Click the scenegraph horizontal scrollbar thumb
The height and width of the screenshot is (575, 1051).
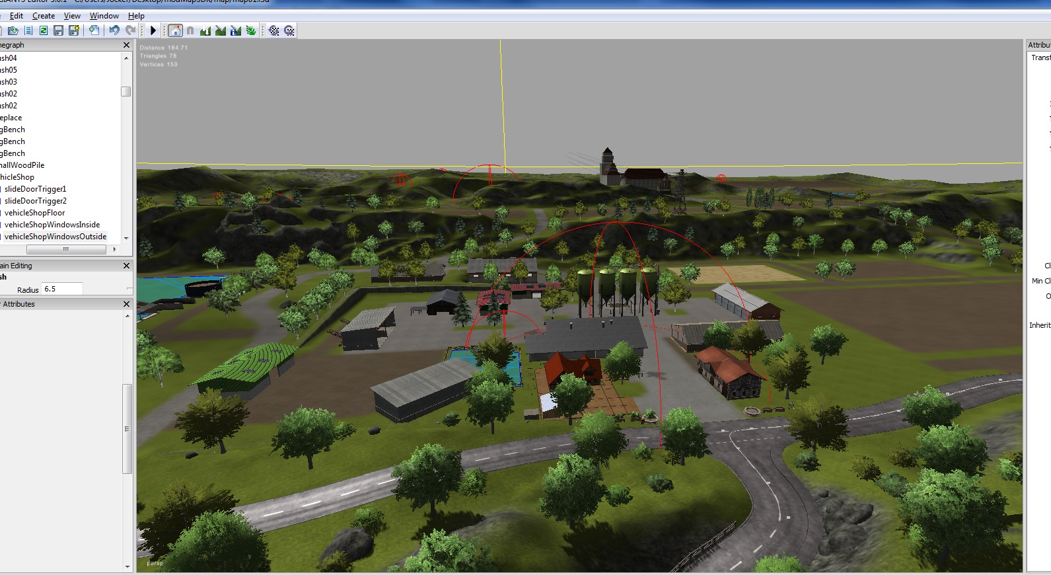tap(66, 249)
